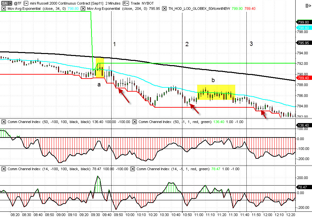
Task: Click the green 136.40 value in CCI 50 header
Action: click(219, 122)
